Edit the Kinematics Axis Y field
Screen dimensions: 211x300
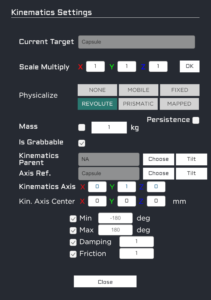(x=127, y=187)
